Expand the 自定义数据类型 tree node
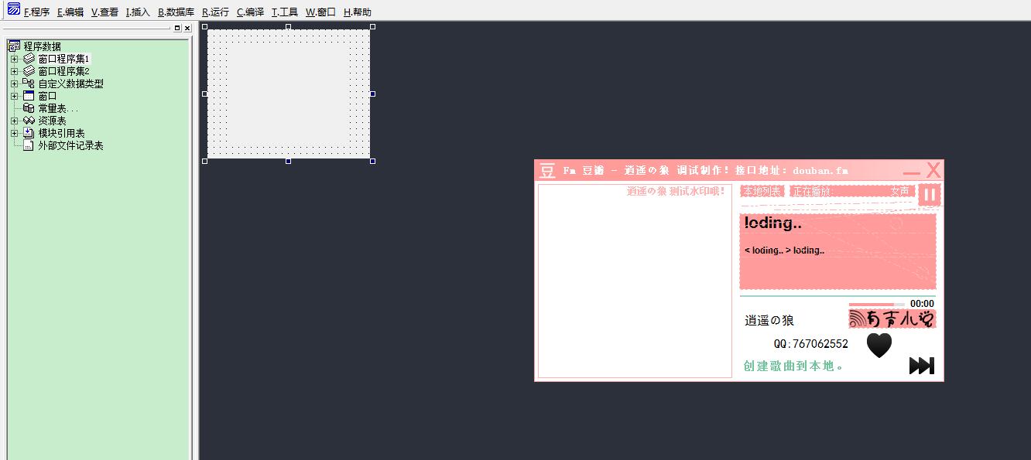Image resolution: width=1031 pixels, height=460 pixels. click(x=14, y=83)
